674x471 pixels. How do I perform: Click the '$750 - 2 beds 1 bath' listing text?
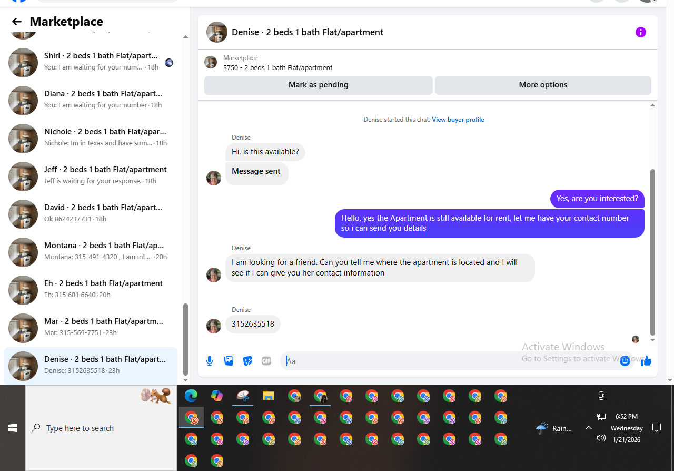277,67
